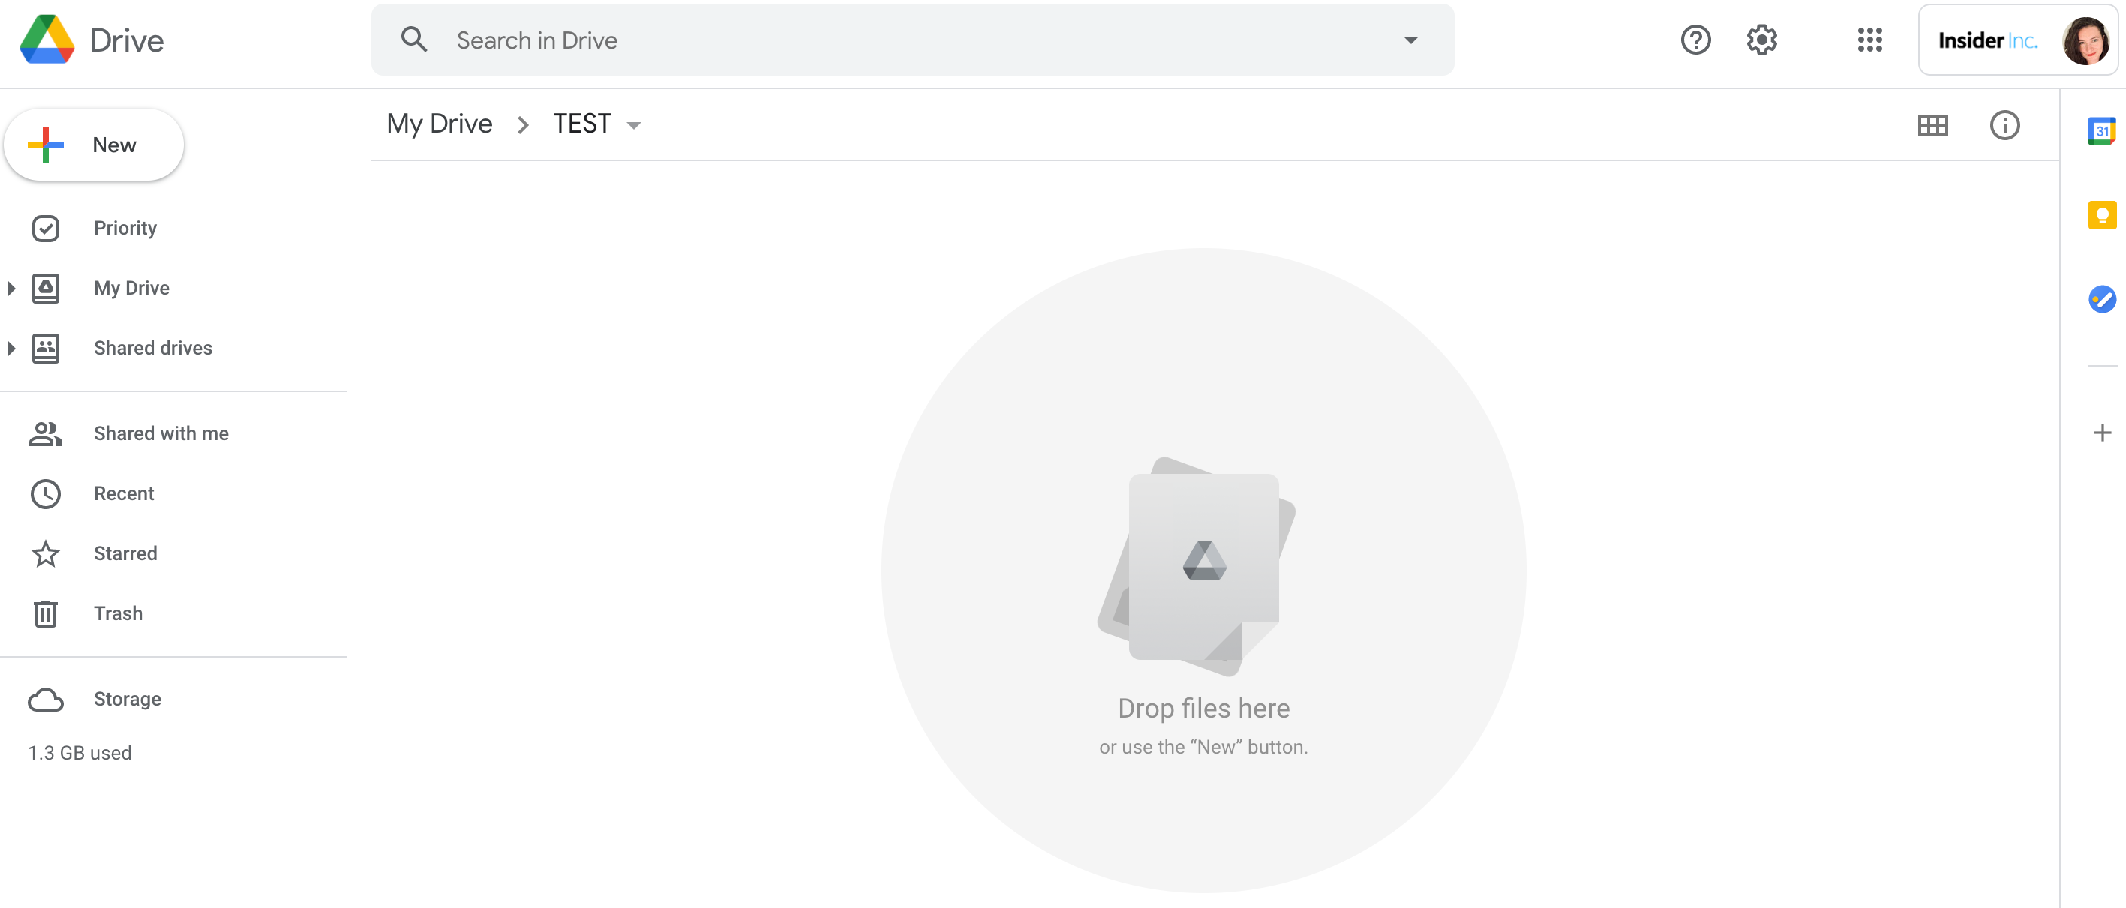2126x908 pixels.
Task: Click the Recent sidebar icon
Action: [46, 492]
